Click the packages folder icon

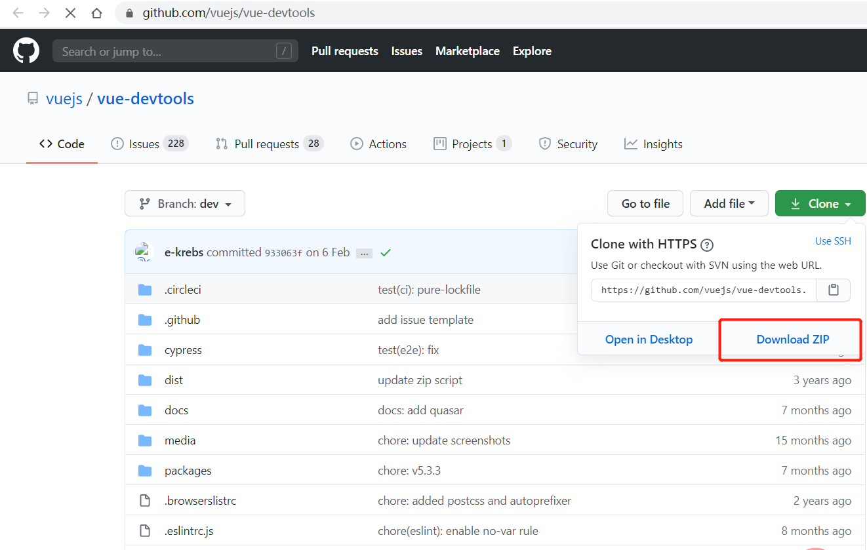point(145,471)
